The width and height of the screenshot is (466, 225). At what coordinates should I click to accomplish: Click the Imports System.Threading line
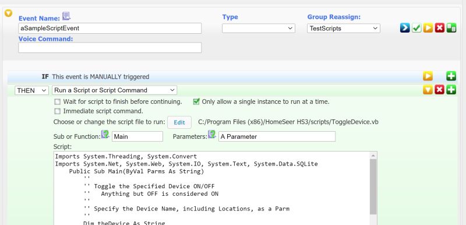click(x=126, y=156)
